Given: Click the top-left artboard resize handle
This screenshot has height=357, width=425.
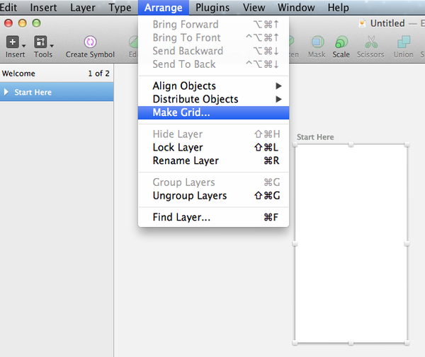Looking at the screenshot, I should 295,144.
